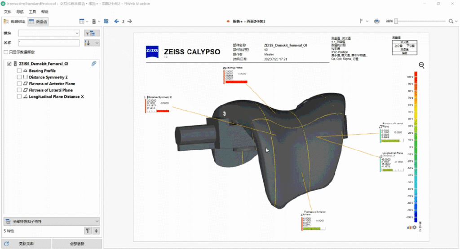Click the paperclip icon next to ZEISS_Demokit_Femoral_OI

94,64
